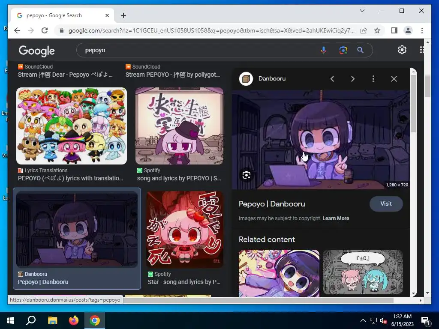Open the large Danbooru preview image
439x329 pixels.
[x=321, y=140]
